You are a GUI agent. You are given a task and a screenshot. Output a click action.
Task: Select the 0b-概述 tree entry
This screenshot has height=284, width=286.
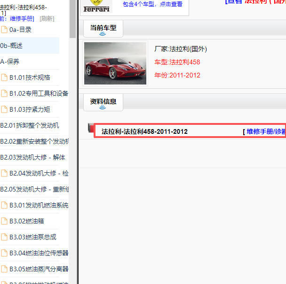click(29, 46)
